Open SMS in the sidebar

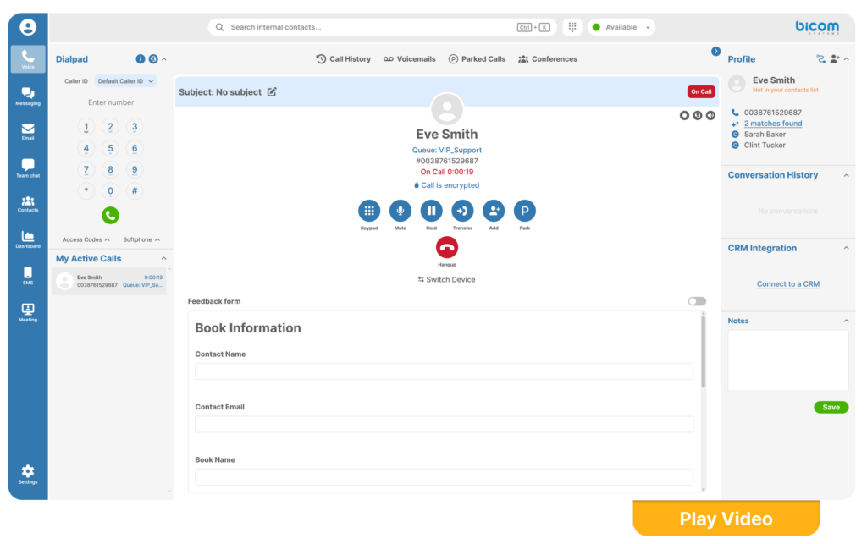[28, 276]
